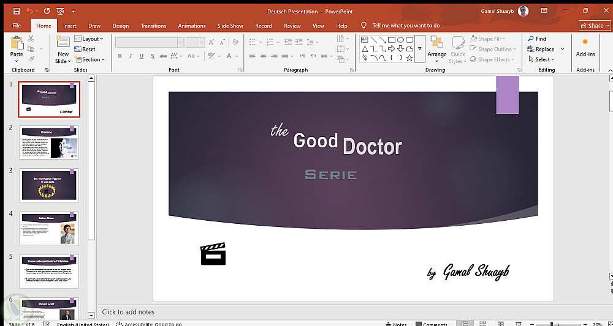613x326 pixels.
Task: Click the Share button
Action: point(594,26)
